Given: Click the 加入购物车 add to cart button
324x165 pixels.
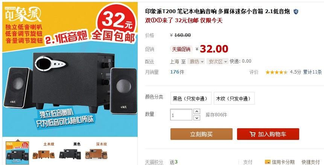Looking at the screenshot, I should pos(268,134).
